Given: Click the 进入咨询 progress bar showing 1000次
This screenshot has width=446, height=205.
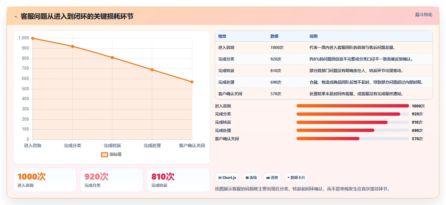Looking at the screenshot, I should (x=353, y=106).
